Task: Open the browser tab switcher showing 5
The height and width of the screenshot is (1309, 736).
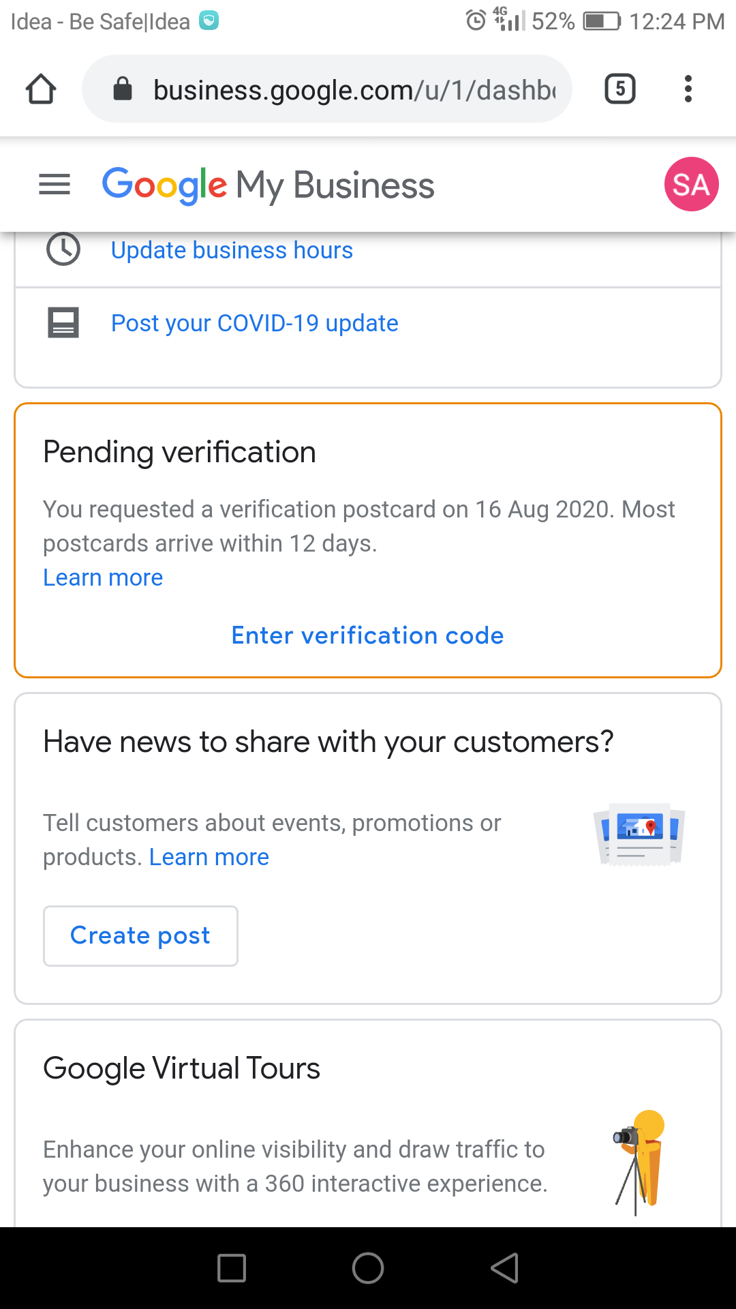Action: [x=620, y=89]
